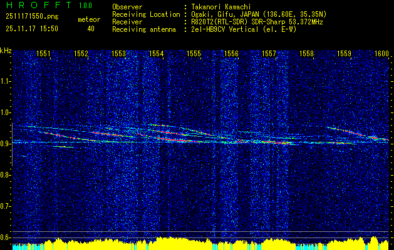Select the 1553 time marker
394x250 pixels.
pyautogui.click(x=119, y=54)
